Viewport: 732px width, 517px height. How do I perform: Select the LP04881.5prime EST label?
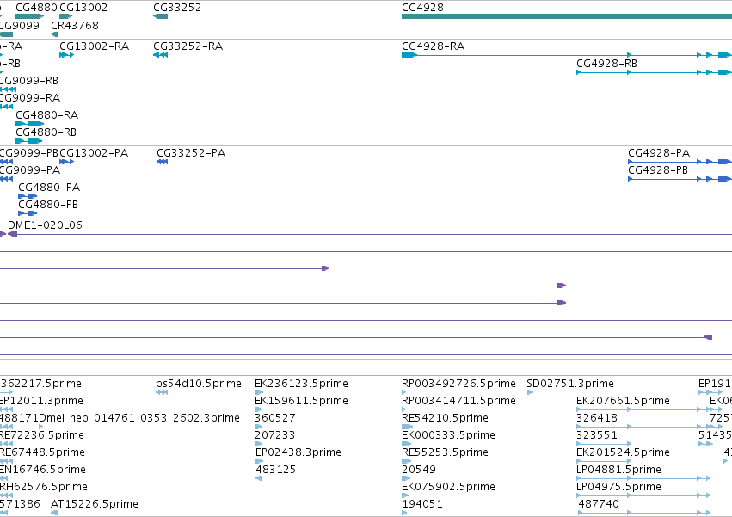coord(618,470)
